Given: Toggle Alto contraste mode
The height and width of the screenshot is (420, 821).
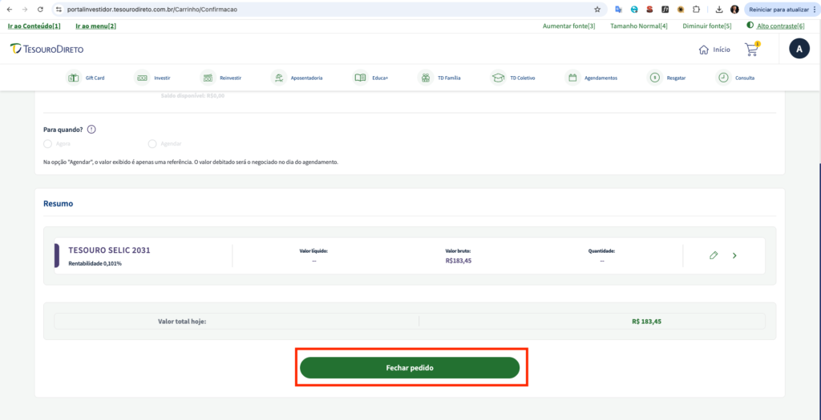Looking at the screenshot, I should coord(776,26).
